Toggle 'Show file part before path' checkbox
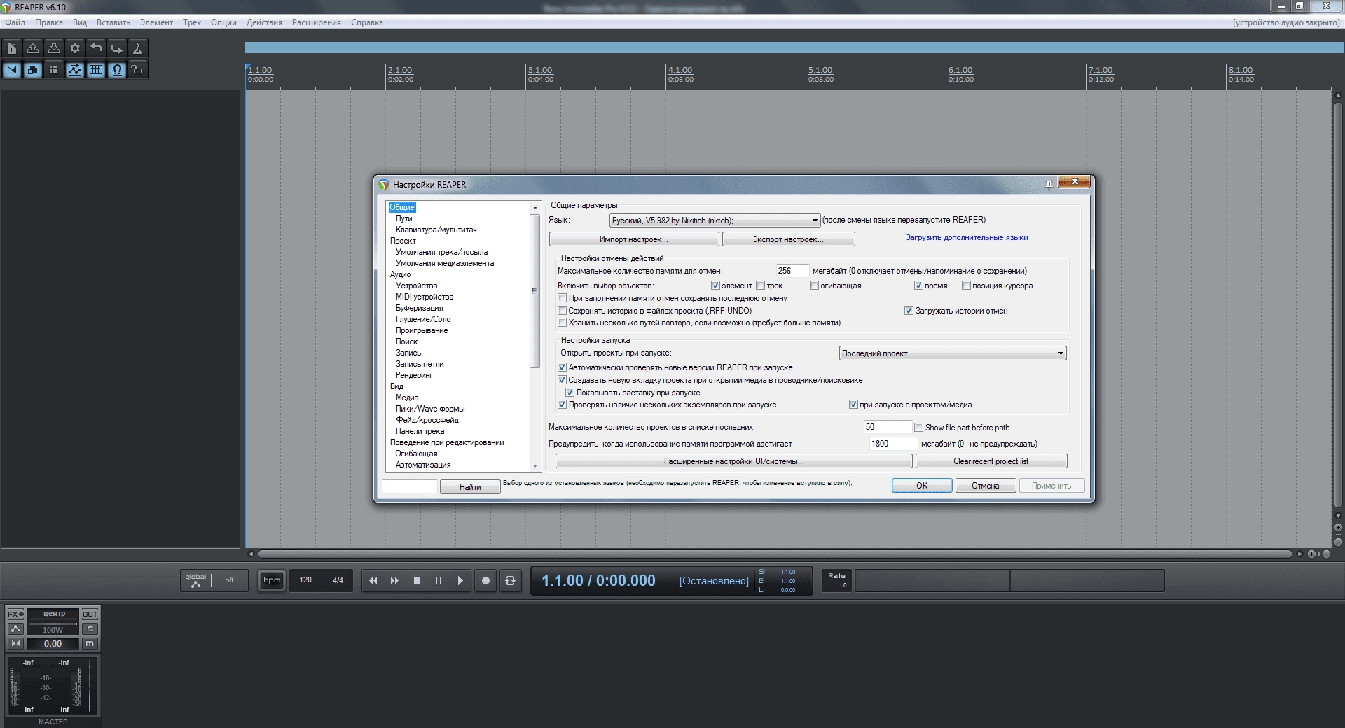1345x728 pixels. pos(918,428)
